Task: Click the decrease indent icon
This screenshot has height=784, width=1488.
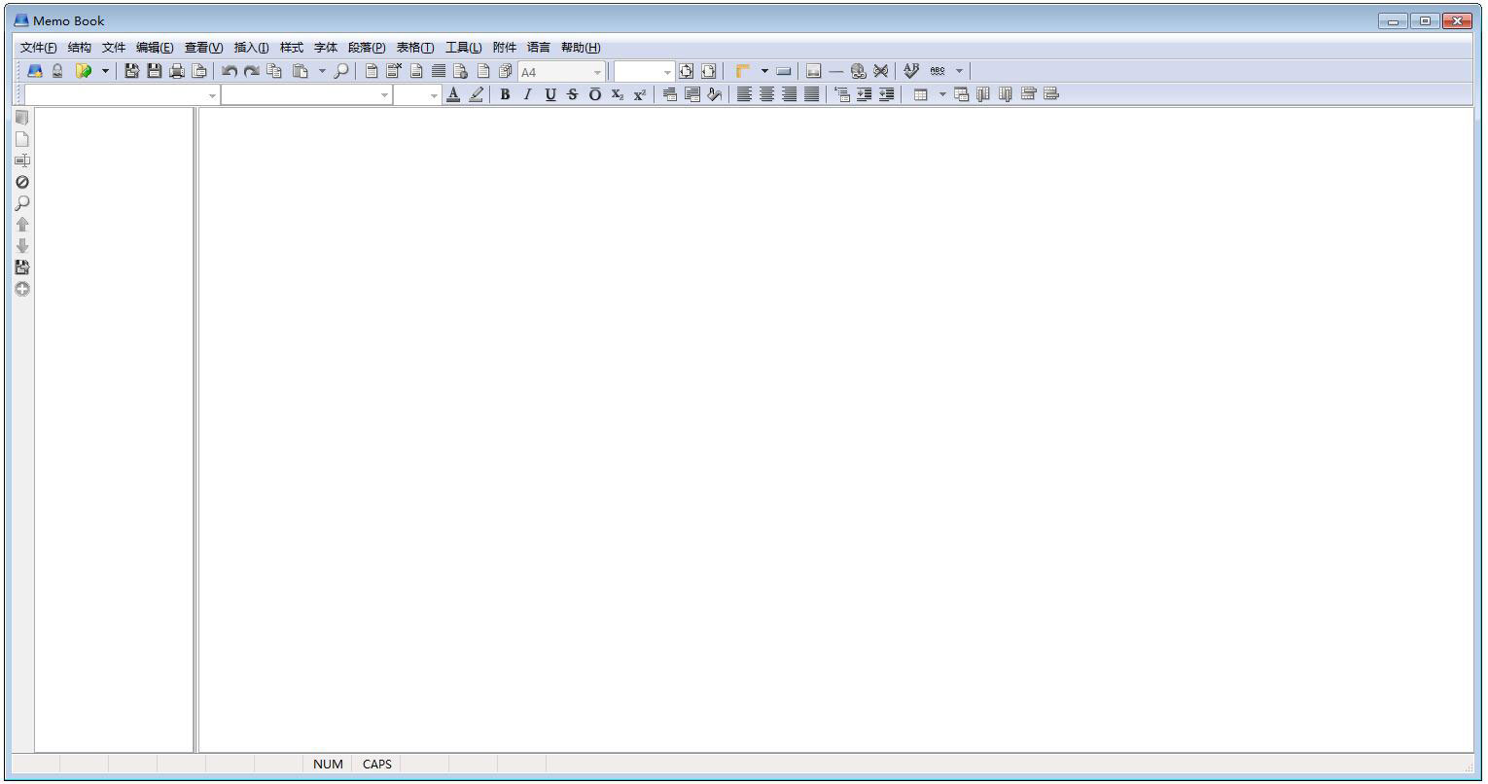Action: 886,94
